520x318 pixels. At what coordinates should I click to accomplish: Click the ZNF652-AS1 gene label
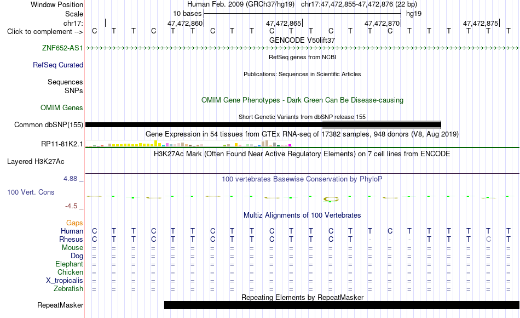click(62, 48)
